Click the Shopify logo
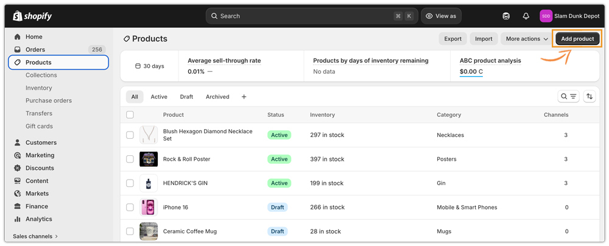This screenshot has height=246, width=609. coord(32,16)
